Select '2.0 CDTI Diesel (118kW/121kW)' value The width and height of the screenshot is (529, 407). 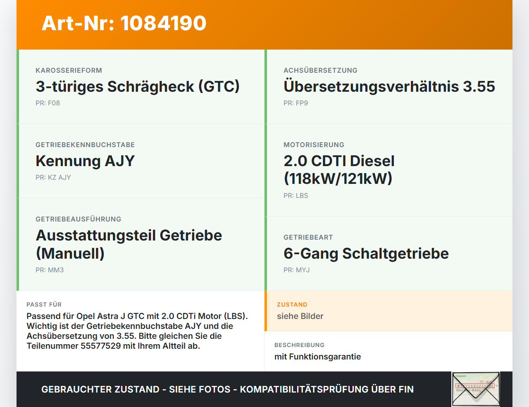(x=339, y=169)
